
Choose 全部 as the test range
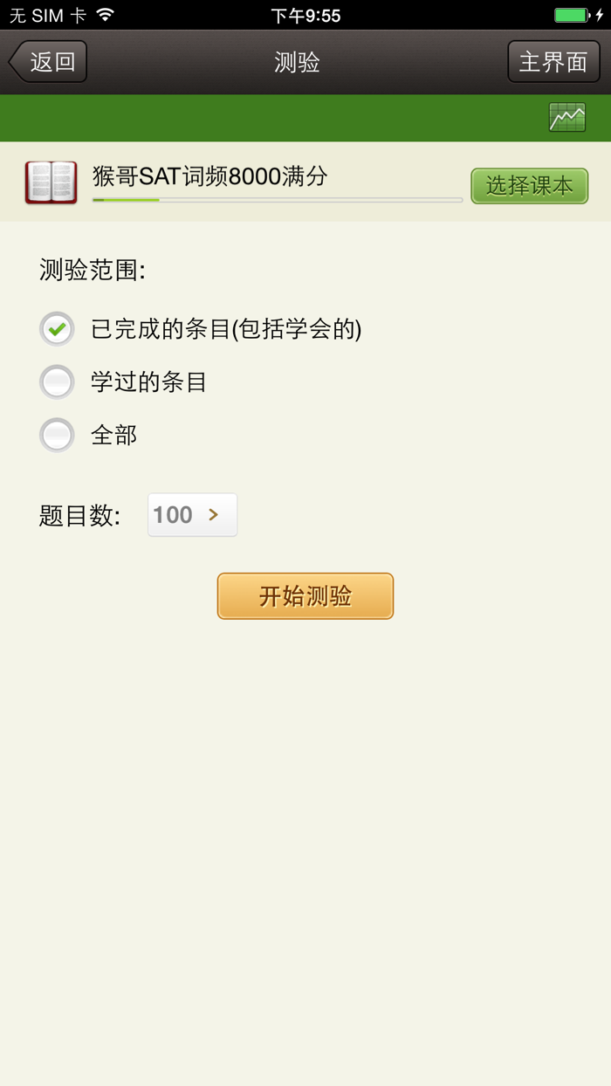point(56,435)
